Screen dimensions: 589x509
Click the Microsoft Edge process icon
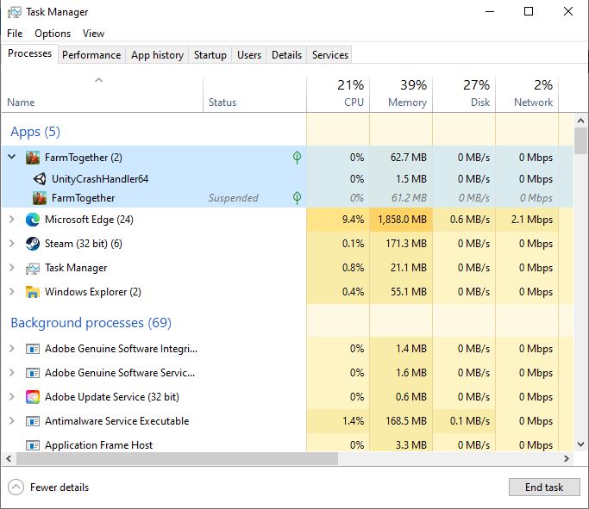pyautogui.click(x=33, y=220)
